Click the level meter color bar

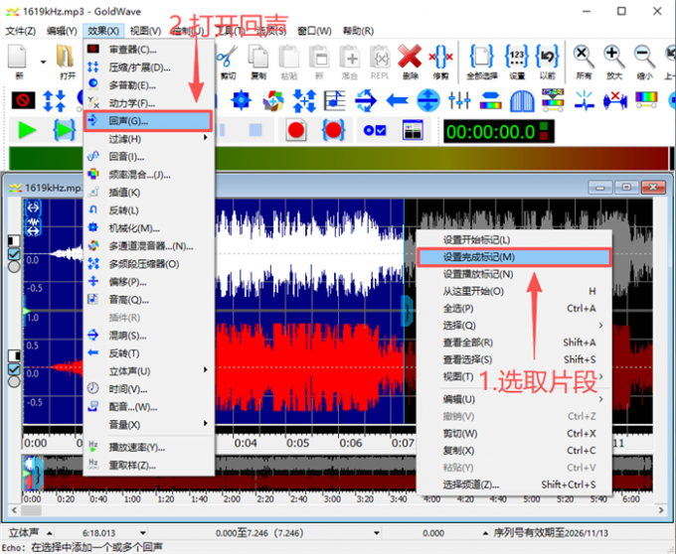pyautogui.click(x=339, y=158)
